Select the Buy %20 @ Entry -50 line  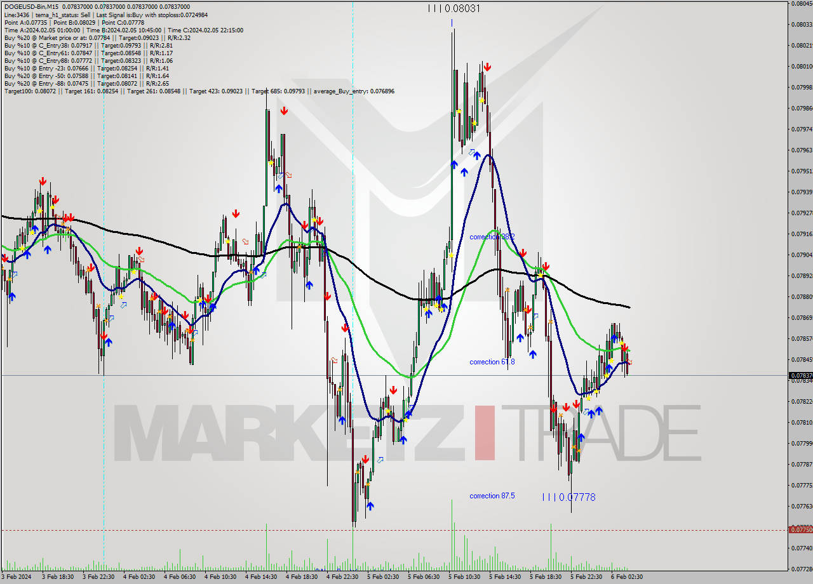[x=86, y=76]
